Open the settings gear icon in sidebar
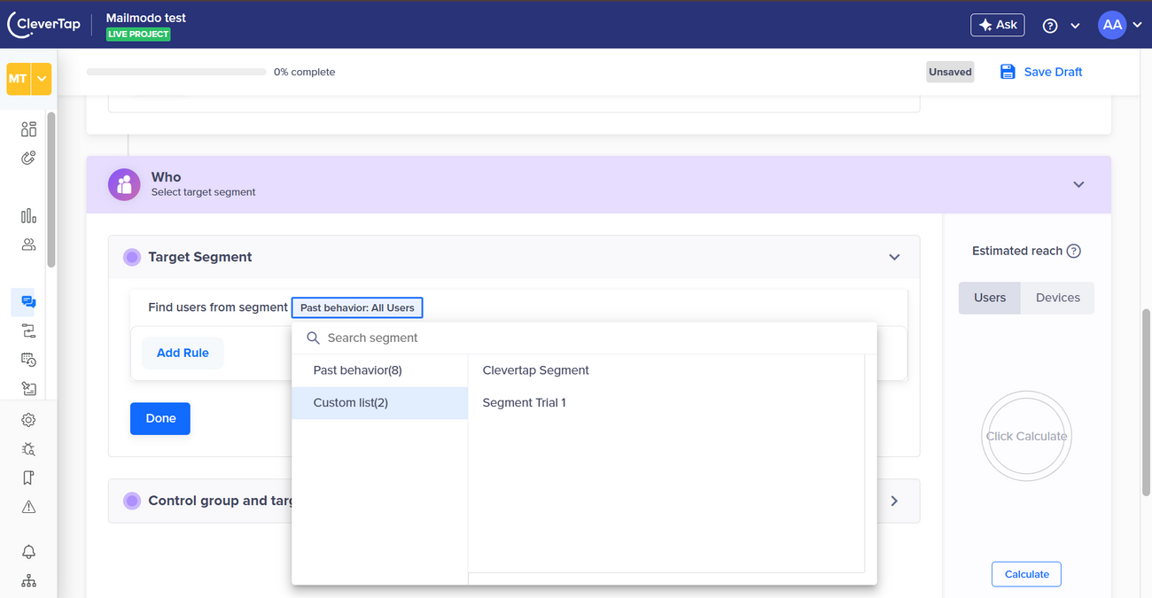1152x598 pixels. click(x=28, y=420)
